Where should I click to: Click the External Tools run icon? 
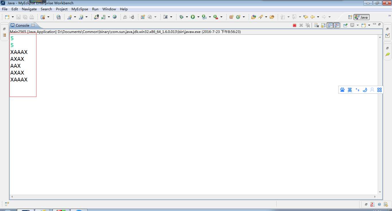pyautogui.click(x=216, y=17)
